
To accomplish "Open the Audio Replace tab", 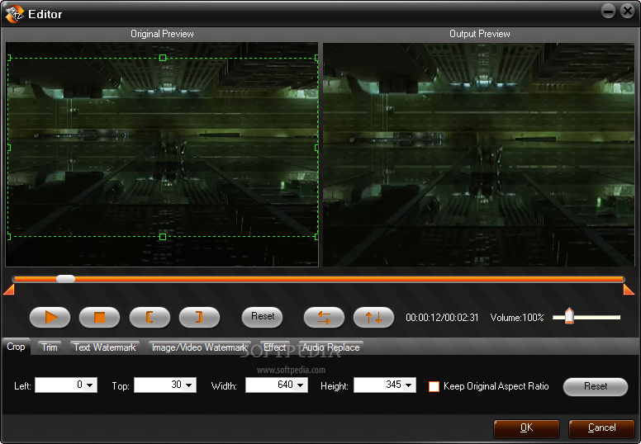I will [330, 347].
